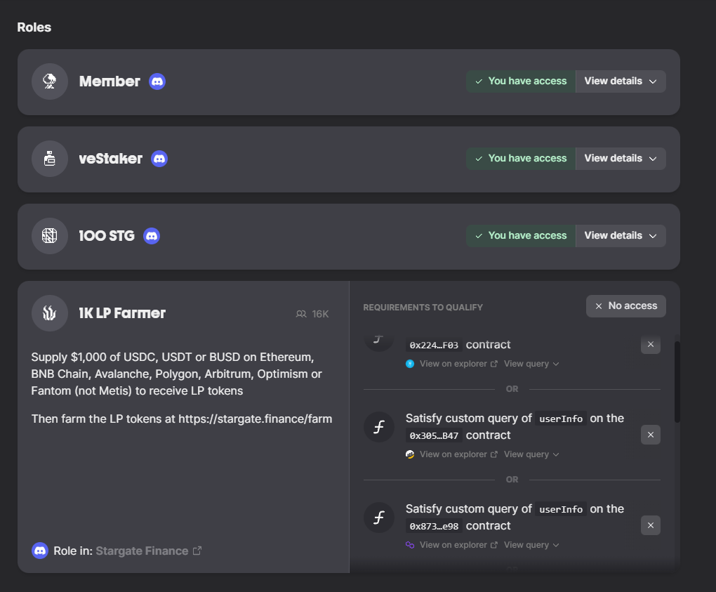This screenshot has height=592, width=716.
Task: Expand View query under 0x305…B47 contract
Action: 531,454
